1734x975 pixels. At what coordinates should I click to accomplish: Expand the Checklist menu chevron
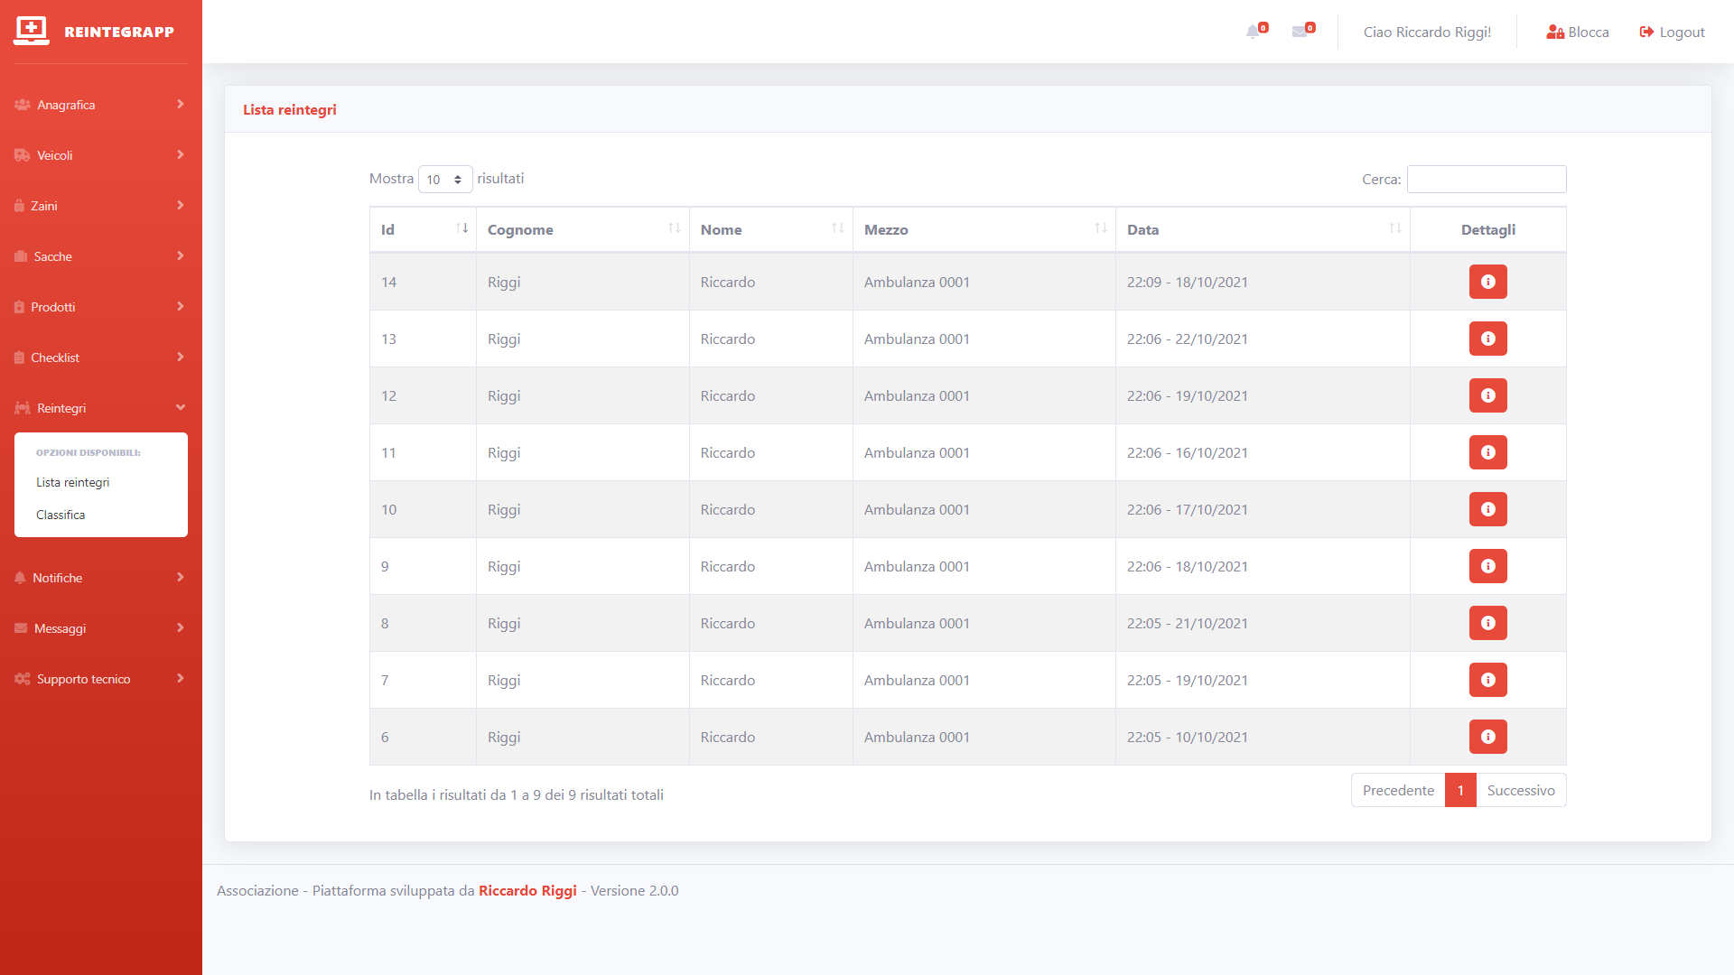coord(181,357)
